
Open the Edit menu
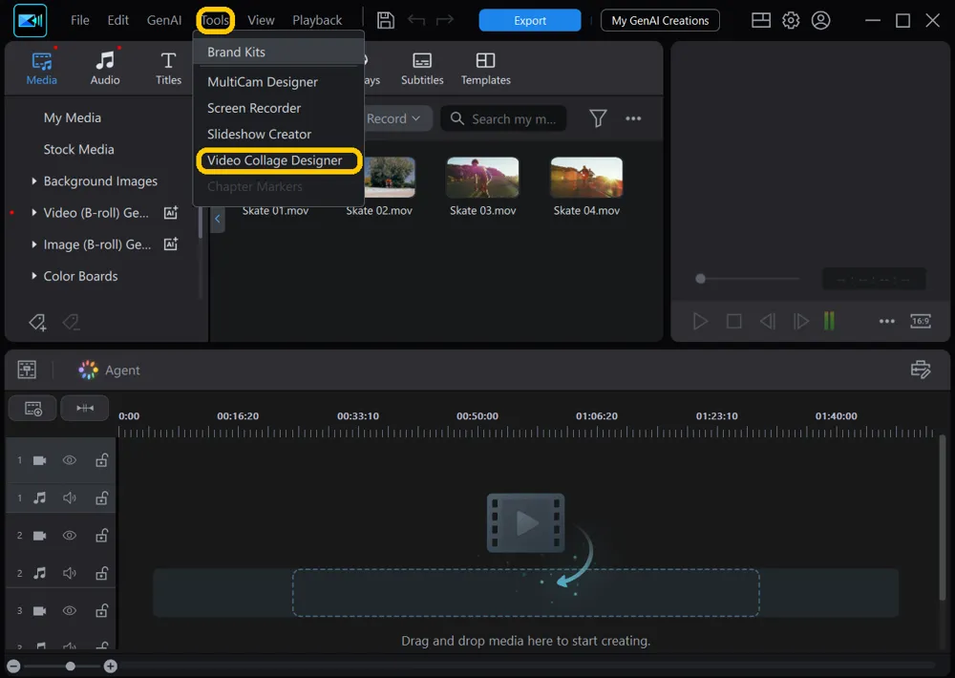tap(117, 20)
